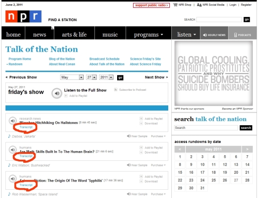
Task: Open the month dropdown showing May
Action: click(72, 77)
